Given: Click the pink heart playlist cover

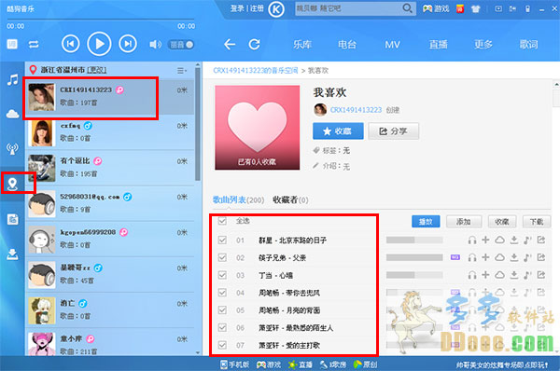Looking at the screenshot, I should [x=258, y=128].
